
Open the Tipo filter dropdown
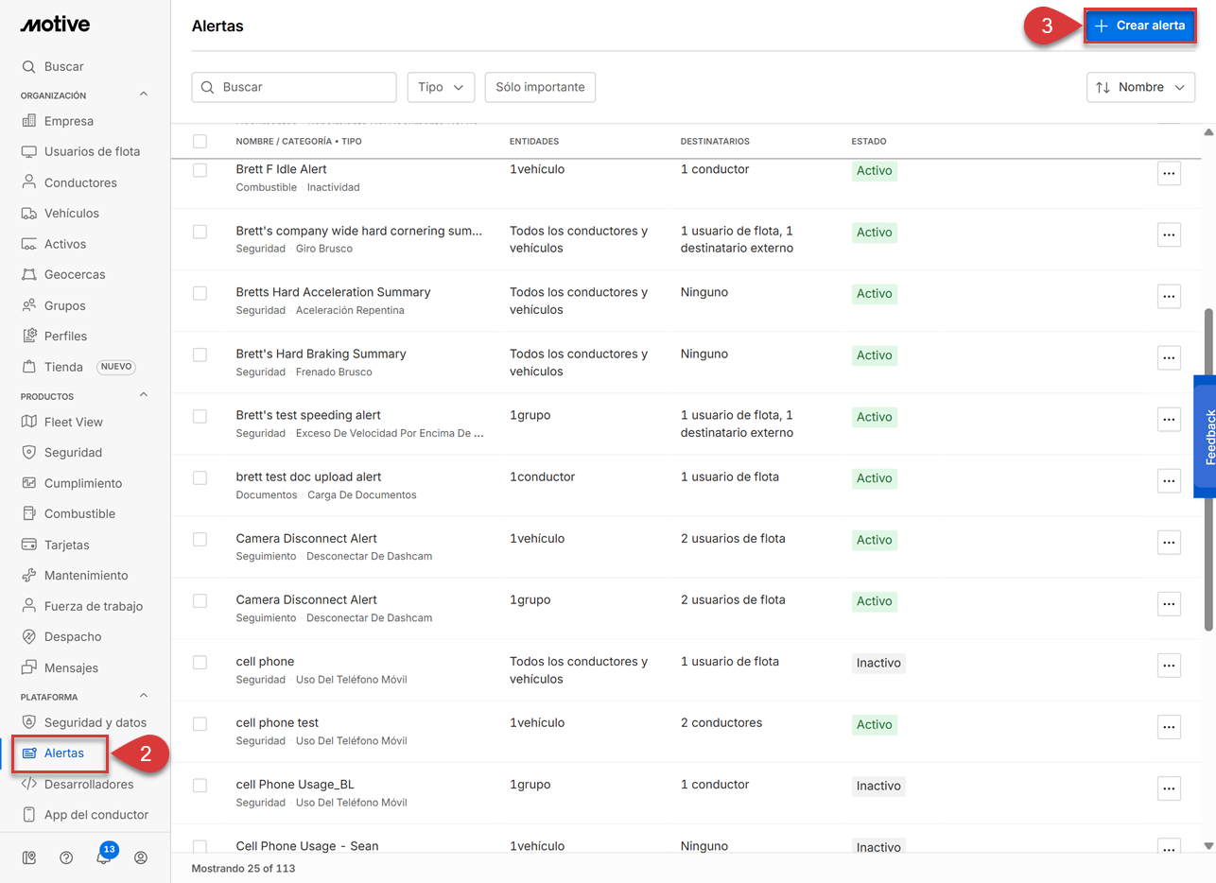coord(441,87)
